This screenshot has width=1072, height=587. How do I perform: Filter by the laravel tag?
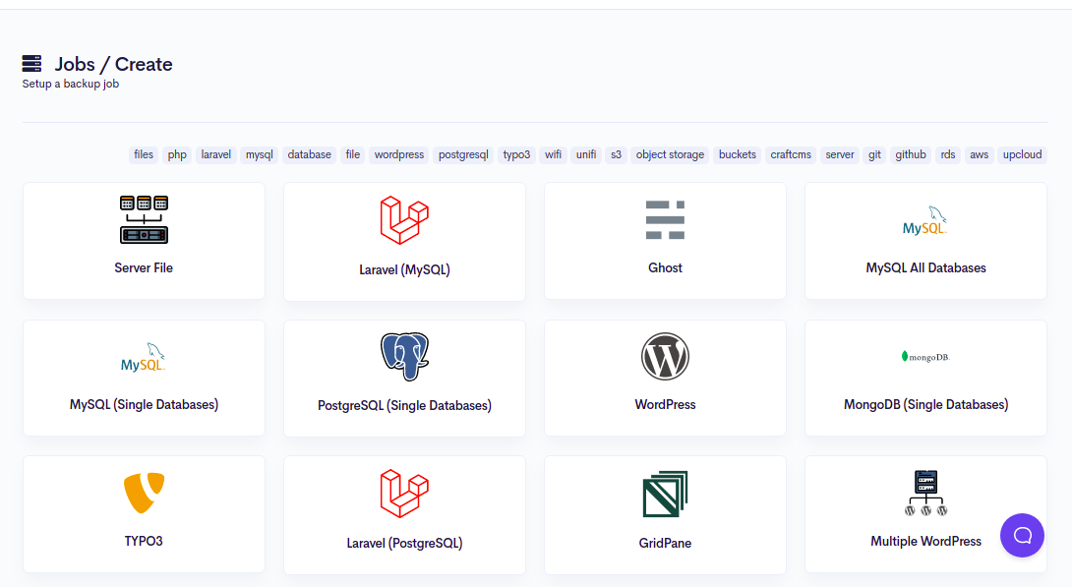coord(216,154)
